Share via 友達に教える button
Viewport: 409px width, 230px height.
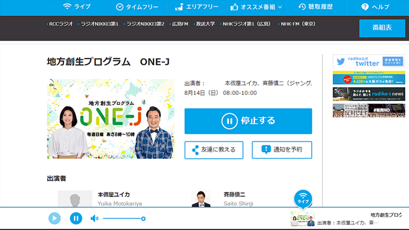pyautogui.click(x=214, y=150)
